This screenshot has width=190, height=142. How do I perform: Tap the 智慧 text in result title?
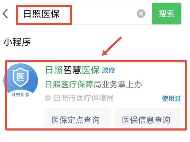[72, 70]
